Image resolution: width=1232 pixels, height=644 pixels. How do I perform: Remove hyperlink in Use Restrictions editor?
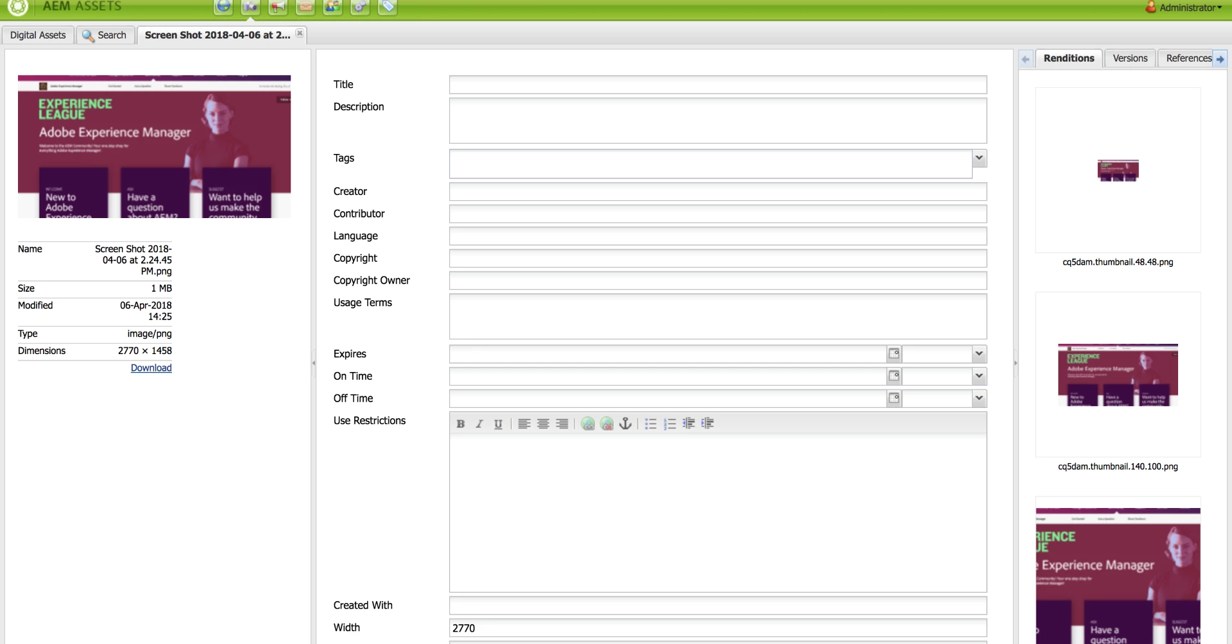point(607,424)
